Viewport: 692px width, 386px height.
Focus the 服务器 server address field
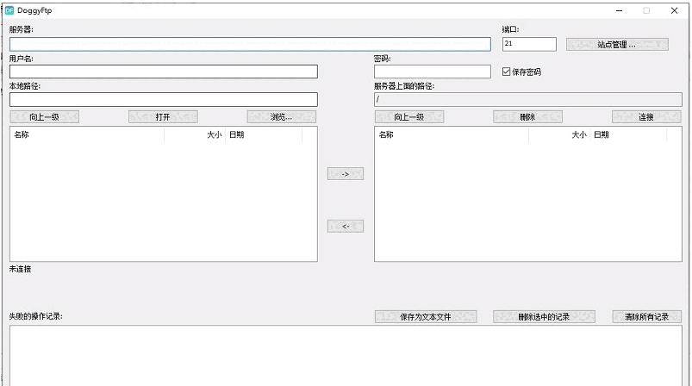[250, 44]
